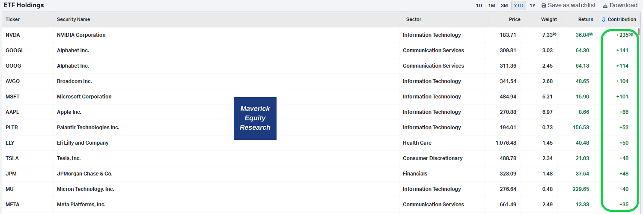Click the return 36.84% cell
The height and width of the screenshot is (214, 643).
pyautogui.click(x=584, y=35)
